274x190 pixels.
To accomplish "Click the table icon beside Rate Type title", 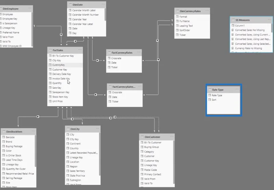I will [x=210, y=90].
